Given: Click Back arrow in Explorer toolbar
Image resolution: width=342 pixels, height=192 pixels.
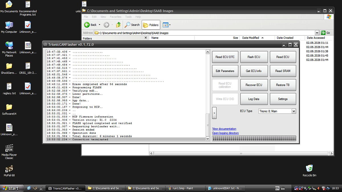Looking at the screenshot, I should pyautogui.click(x=90, y=25).
